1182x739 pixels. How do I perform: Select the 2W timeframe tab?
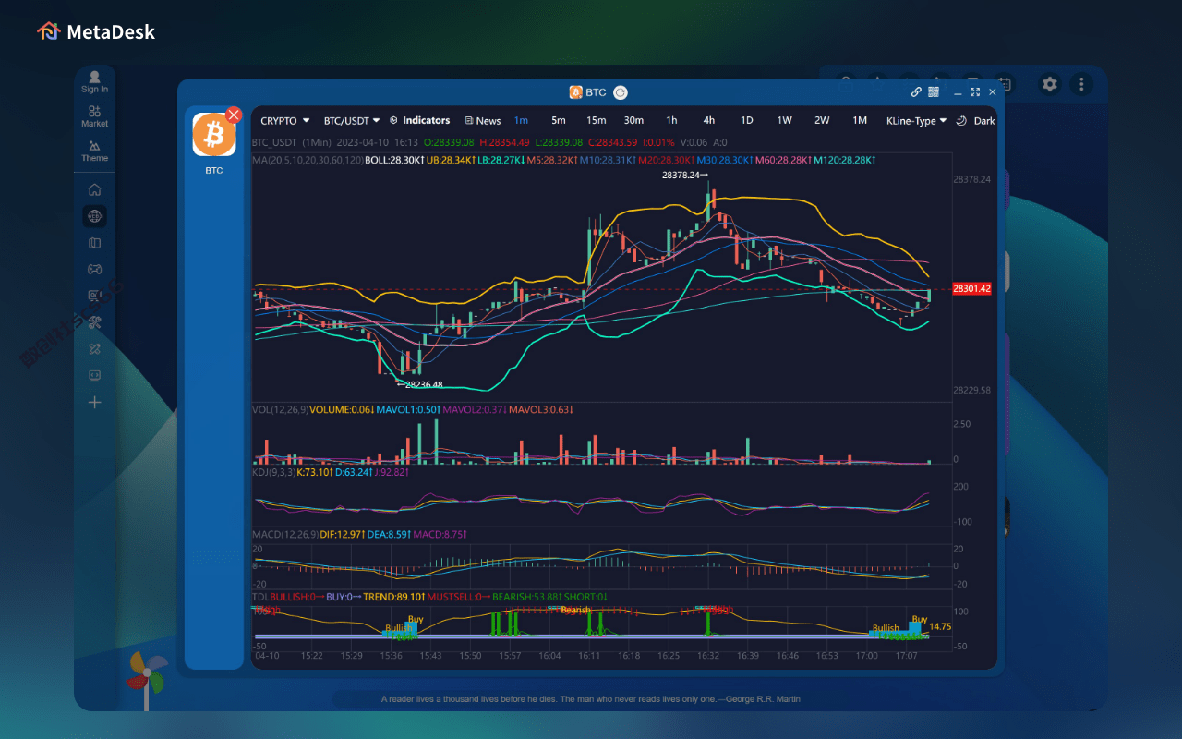822,121
